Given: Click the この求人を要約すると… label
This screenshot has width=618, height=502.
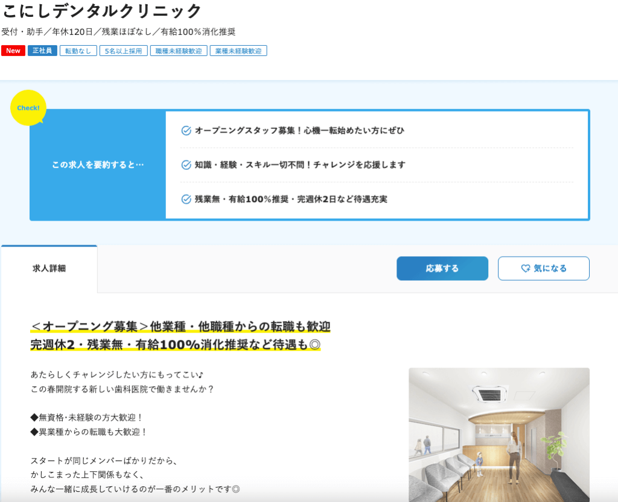Looking at the screenshot, I should point(98,165).
